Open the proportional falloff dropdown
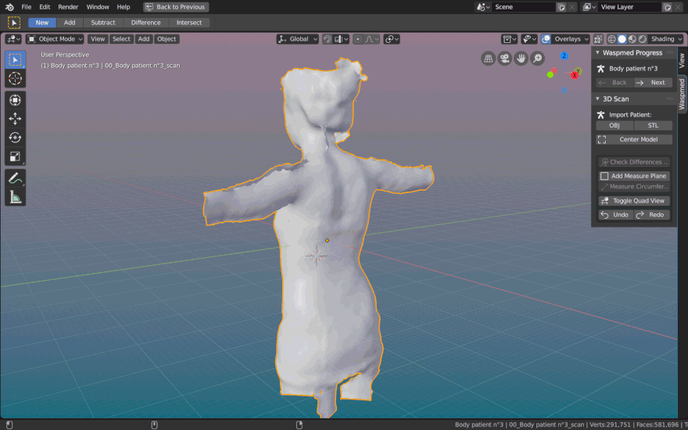This screenshot has height=430, width=688. 371,39
